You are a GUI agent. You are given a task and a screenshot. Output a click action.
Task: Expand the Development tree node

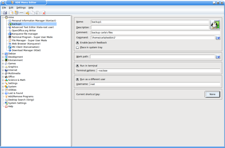[x=3, y=57]
